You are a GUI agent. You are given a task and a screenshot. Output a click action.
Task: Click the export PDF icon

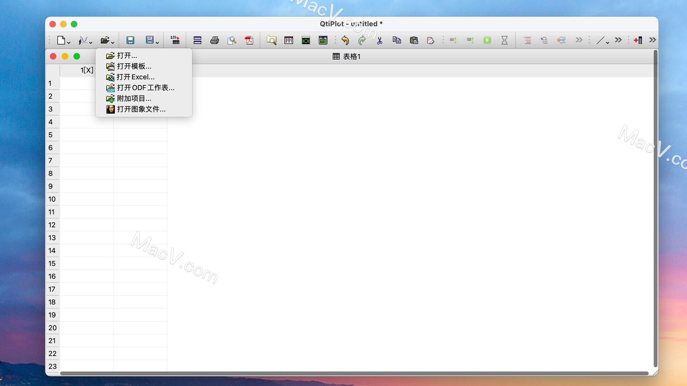point(249,40)
